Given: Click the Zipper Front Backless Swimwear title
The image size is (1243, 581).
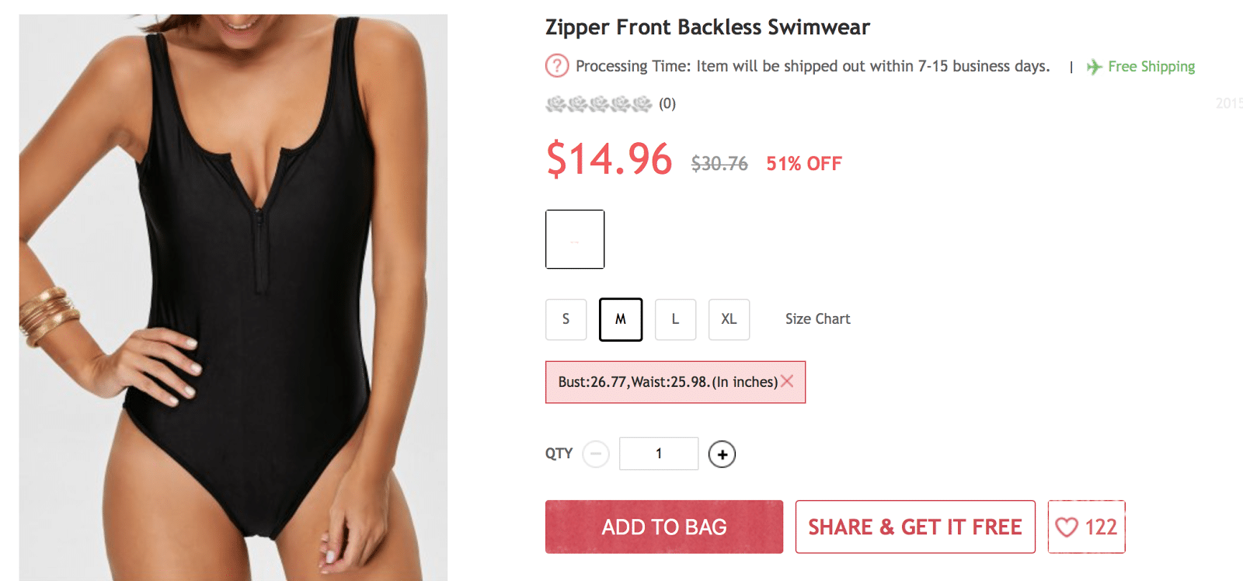Looking at the screenshot, I should 708,27.
